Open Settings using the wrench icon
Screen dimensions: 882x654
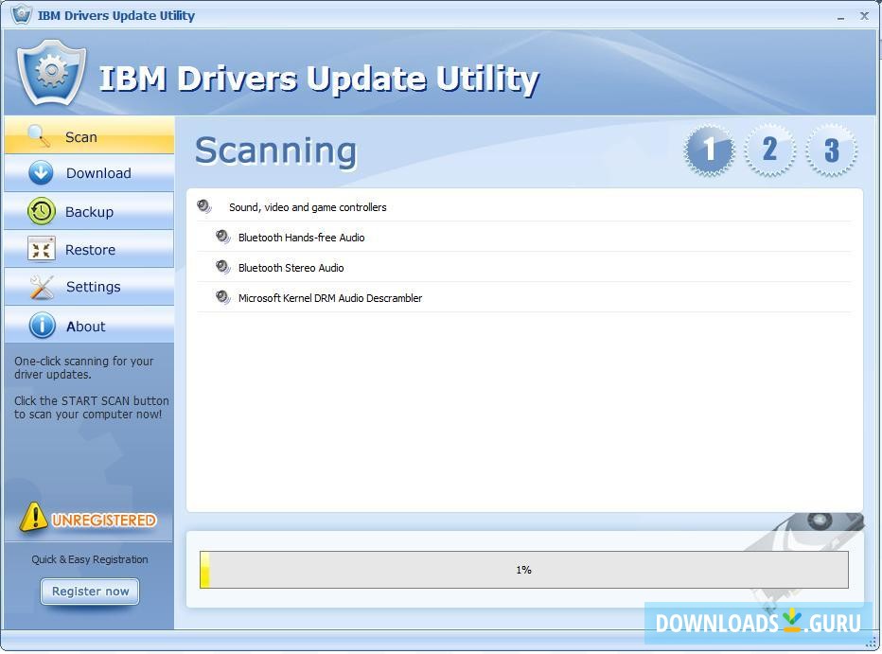click(x=42, y=286)
